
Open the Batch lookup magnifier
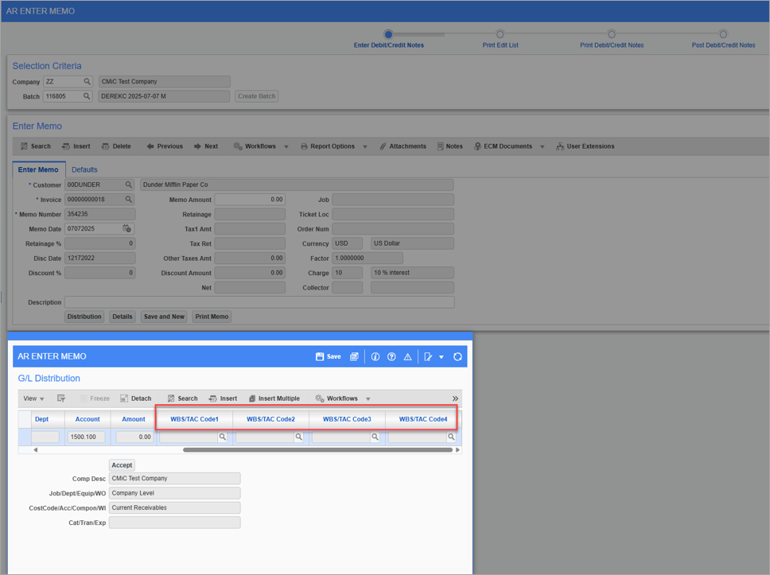(x=87, y=96)
